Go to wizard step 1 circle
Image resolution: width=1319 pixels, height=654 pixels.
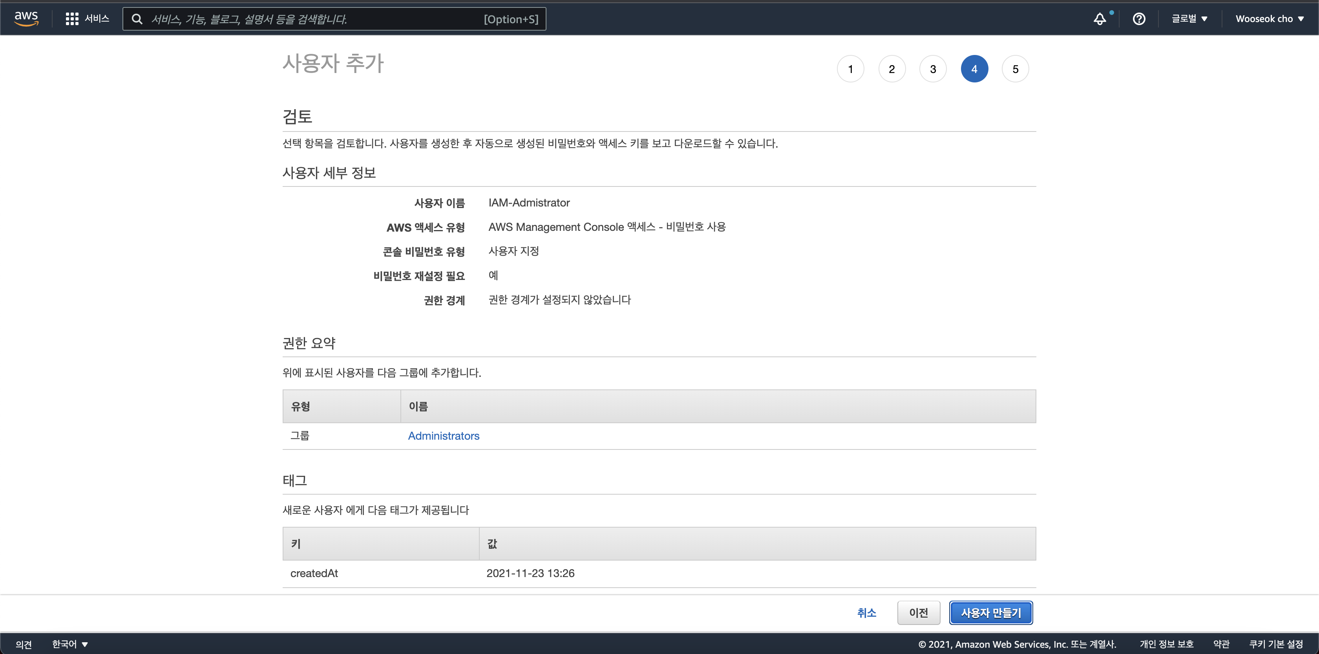850,69
